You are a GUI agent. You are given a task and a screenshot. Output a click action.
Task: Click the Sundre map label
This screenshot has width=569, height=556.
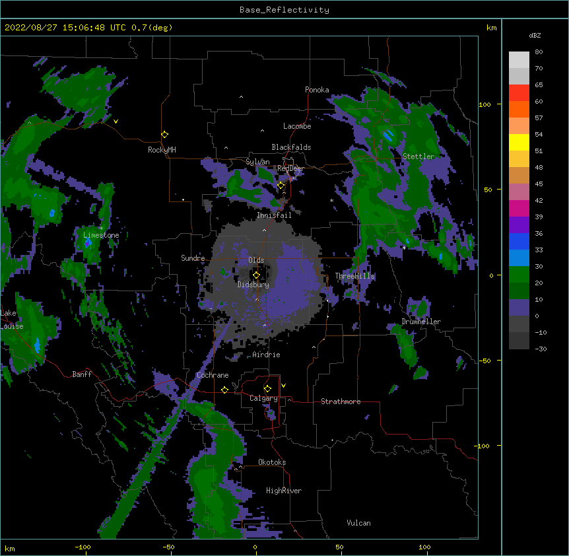[193, 258]
